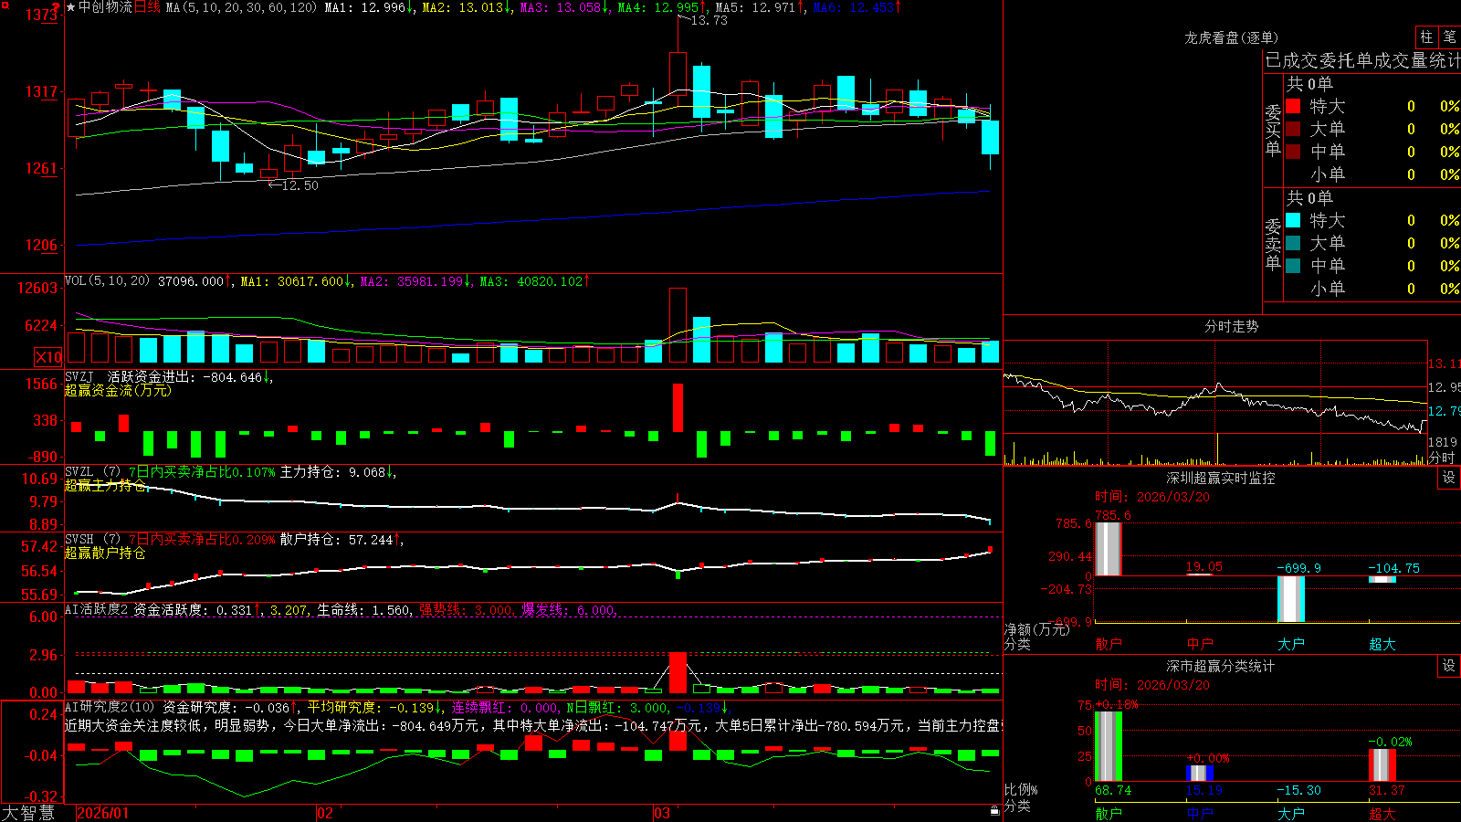Click the 15.19 中户 percentage bar
Screen dimensions: 1461x822
point(1200,774)
